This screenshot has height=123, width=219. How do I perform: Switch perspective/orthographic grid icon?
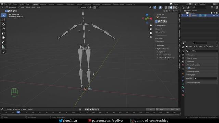click(x=151, y=37)
